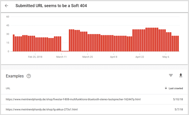Click the April 22 axis marker
Screen dimensions: 189x115
140,57
